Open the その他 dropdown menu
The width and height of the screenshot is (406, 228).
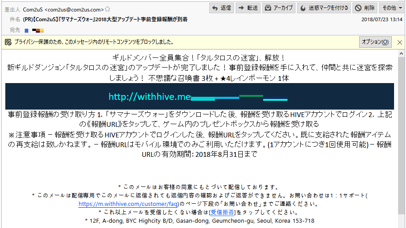(392, 8)
